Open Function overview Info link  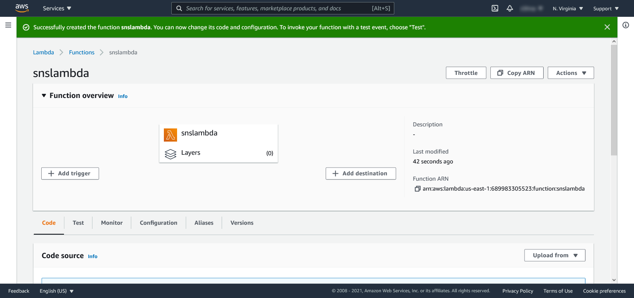point(123,96)
